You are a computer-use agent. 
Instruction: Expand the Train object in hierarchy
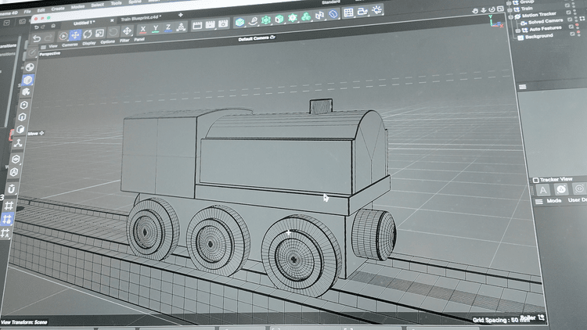[509, 9]
